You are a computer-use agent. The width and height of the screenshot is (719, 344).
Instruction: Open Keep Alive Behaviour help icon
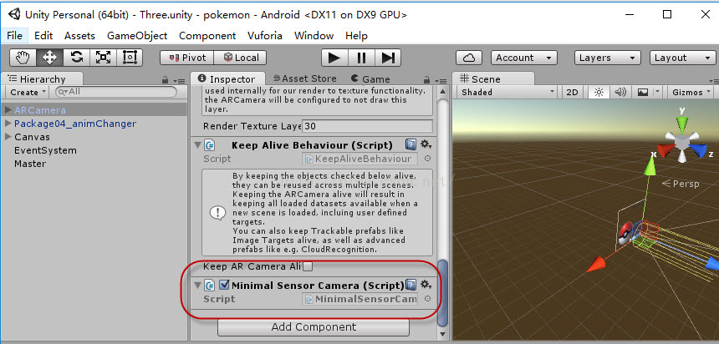[x=410, y=145]
